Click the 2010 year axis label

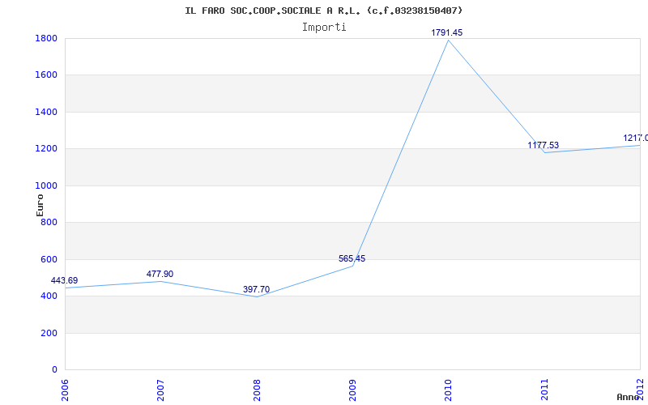(x=449, y=390)
